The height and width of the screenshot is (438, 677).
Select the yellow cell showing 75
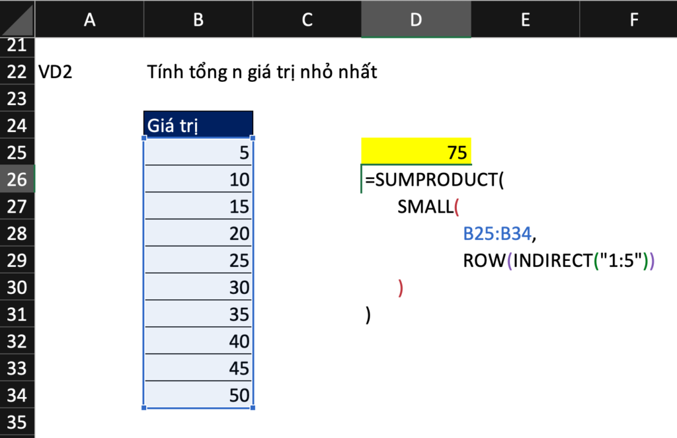coord(416,152)
